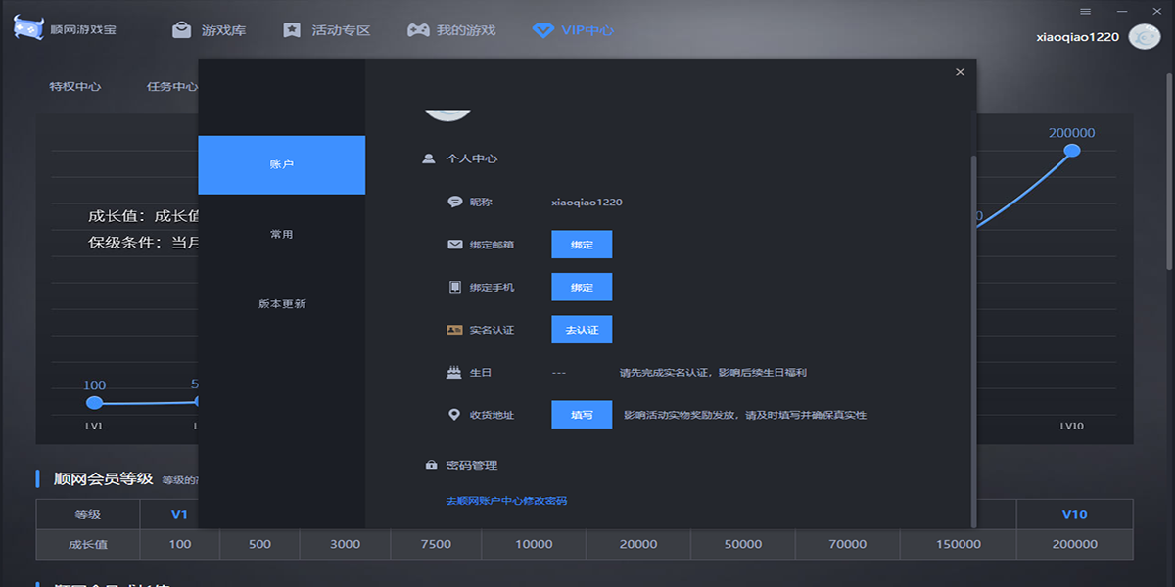The image size is (1175, 587).
Task: Click the user avatar near xiaoqiao1220
Action: pyautogui.click(x=1143, y=35)
